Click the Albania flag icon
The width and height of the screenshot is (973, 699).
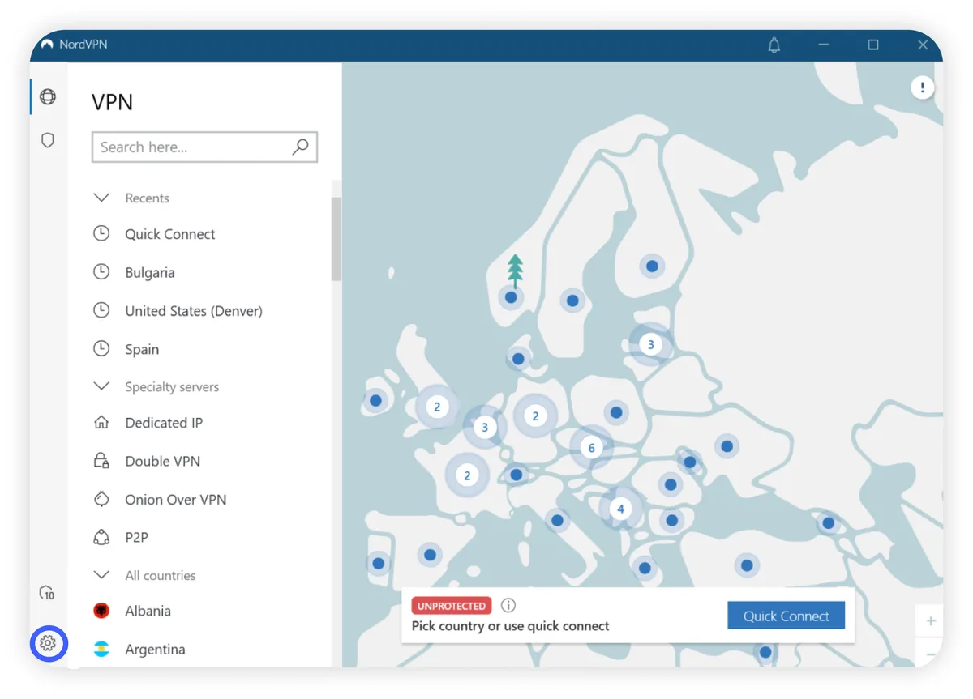pyautogui.click(x=101, y=611)
